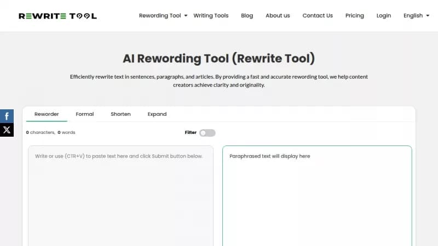Switch to the Shorten tab
438x246 pixels.
[120, 114]
